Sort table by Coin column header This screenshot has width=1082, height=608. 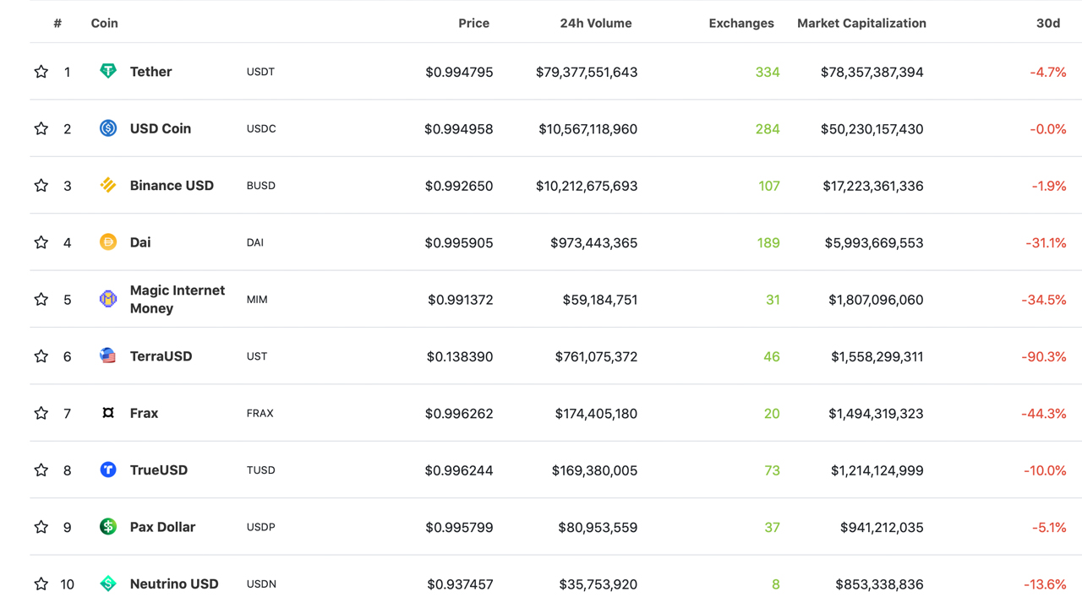pos(104,24)
